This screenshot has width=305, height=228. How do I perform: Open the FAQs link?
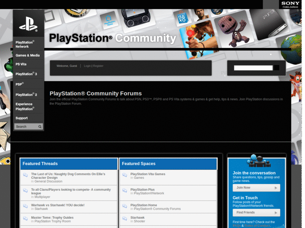236,226
